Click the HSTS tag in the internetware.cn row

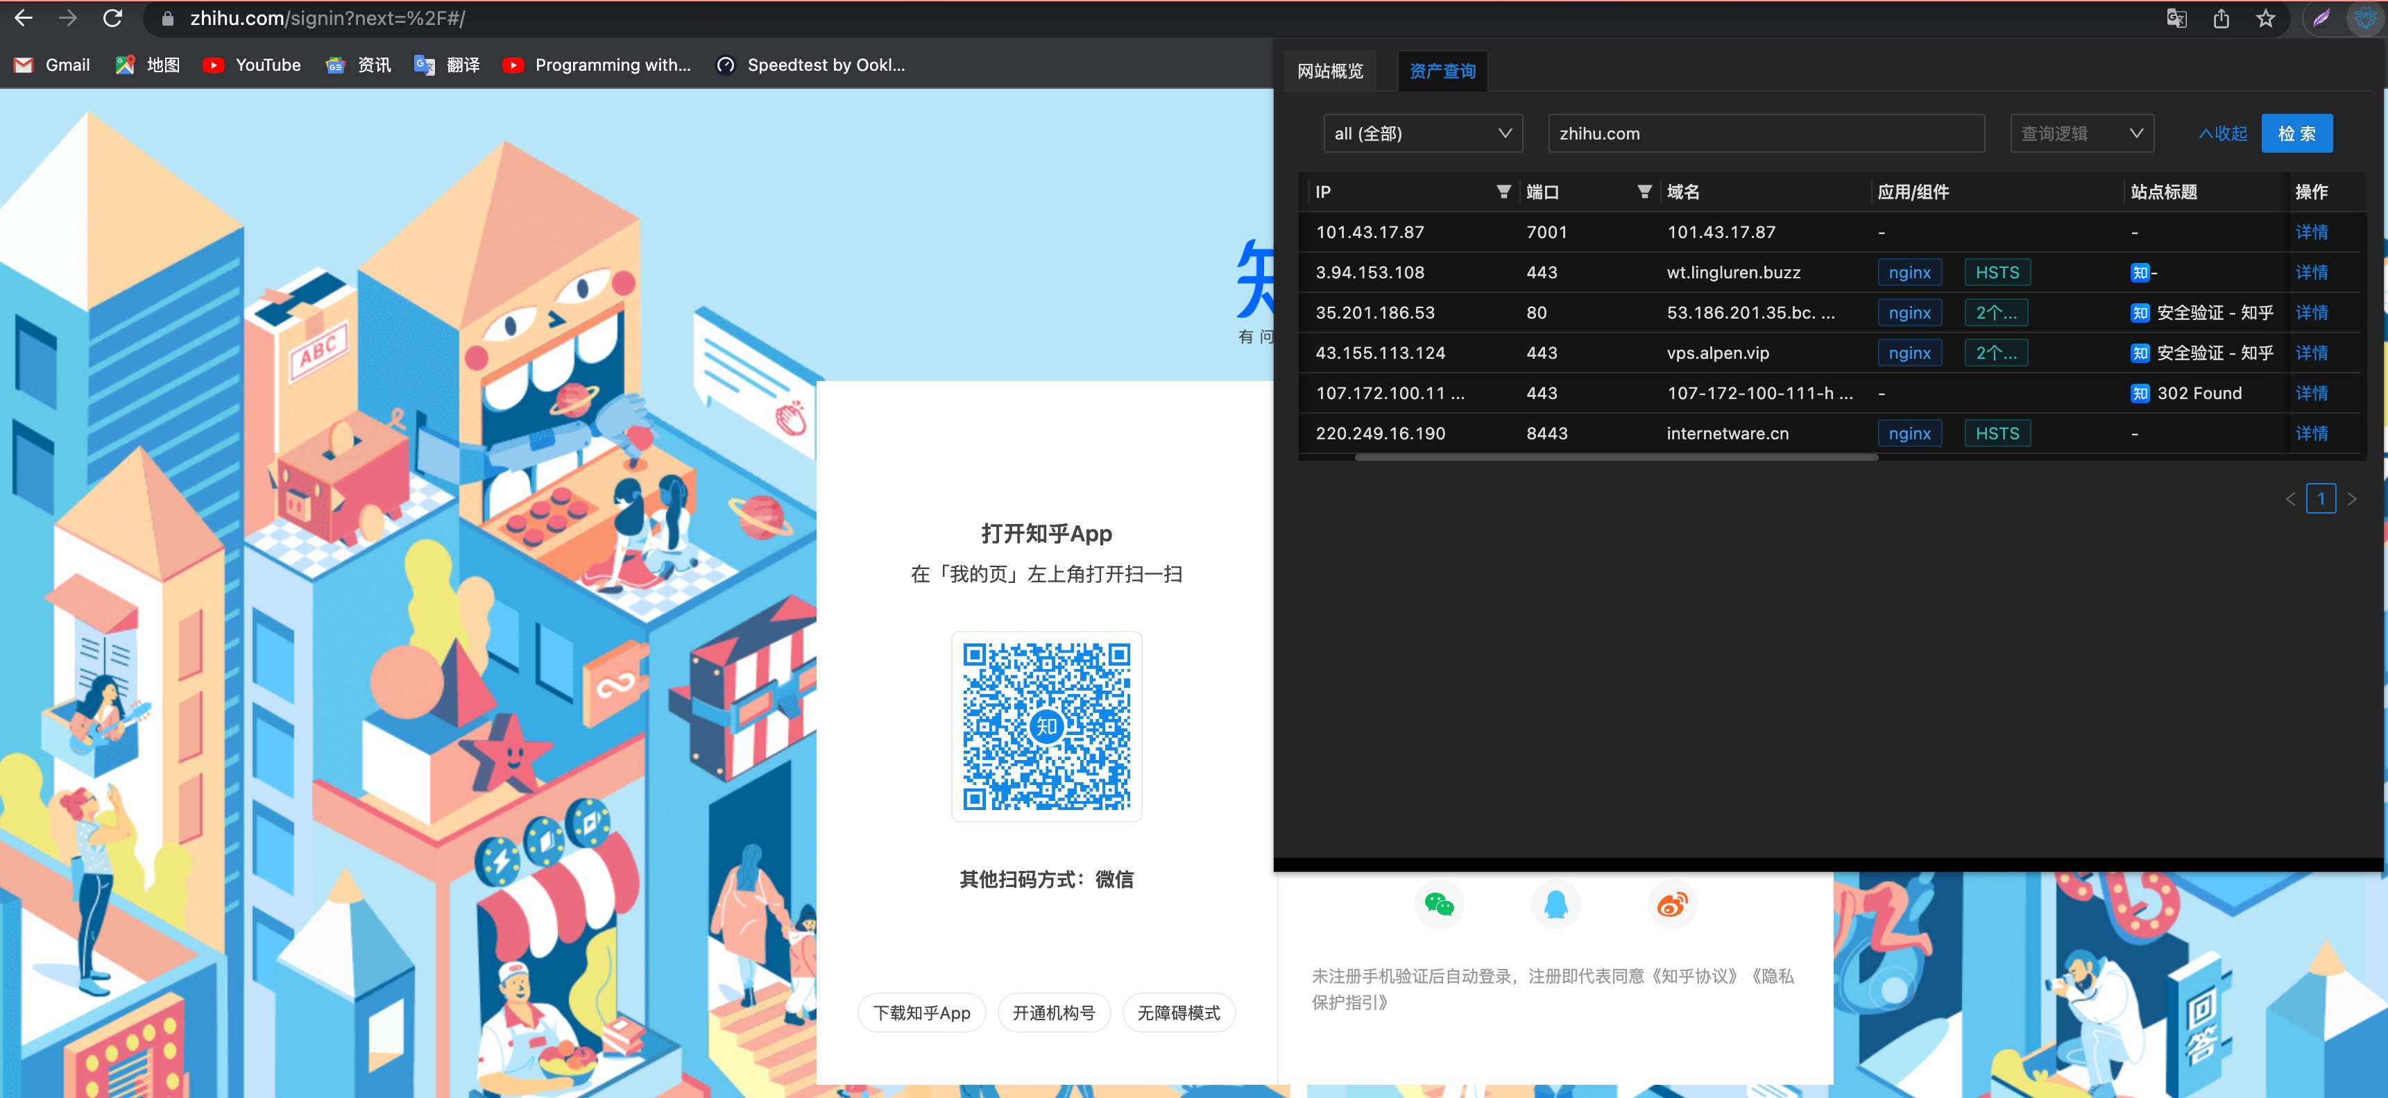pos(1997,433)
